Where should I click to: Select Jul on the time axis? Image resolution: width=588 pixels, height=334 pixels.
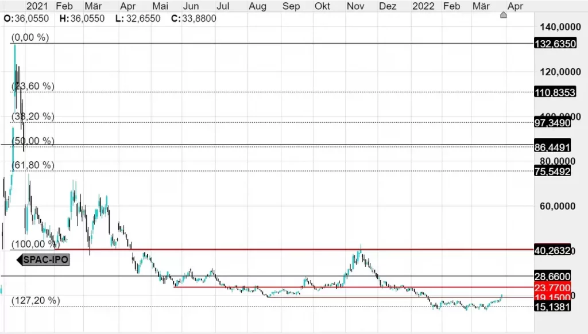tap(223, 6)
